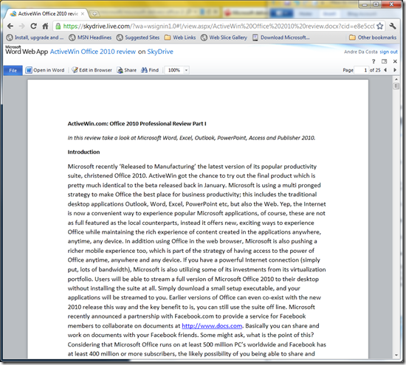Close the ActiveWin Office 2010 review tab
The image size is (406, 365).
pyautogui.click(x=83, y=14)
